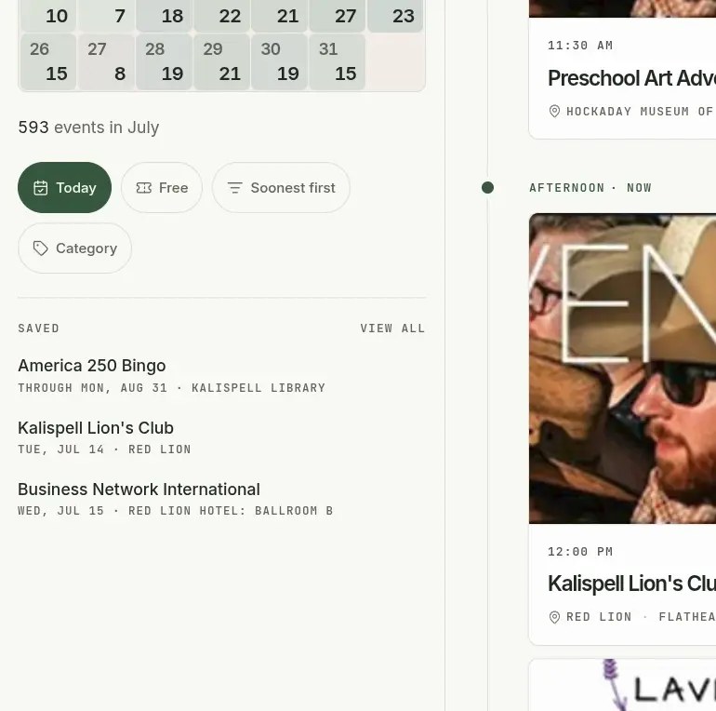
Task: Select July 26 with 15 events
Action: [48, 61]
